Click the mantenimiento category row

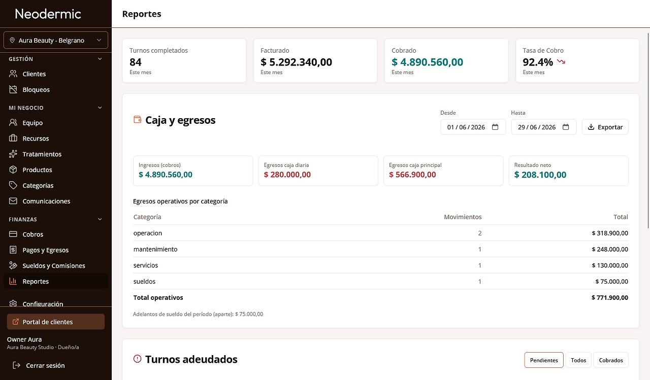pyautogui.click(x=381, y=249)
